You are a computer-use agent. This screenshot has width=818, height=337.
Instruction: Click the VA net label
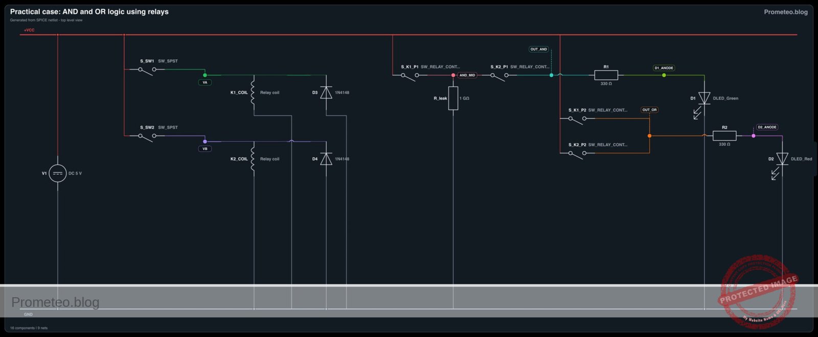[x=205, y=82]
